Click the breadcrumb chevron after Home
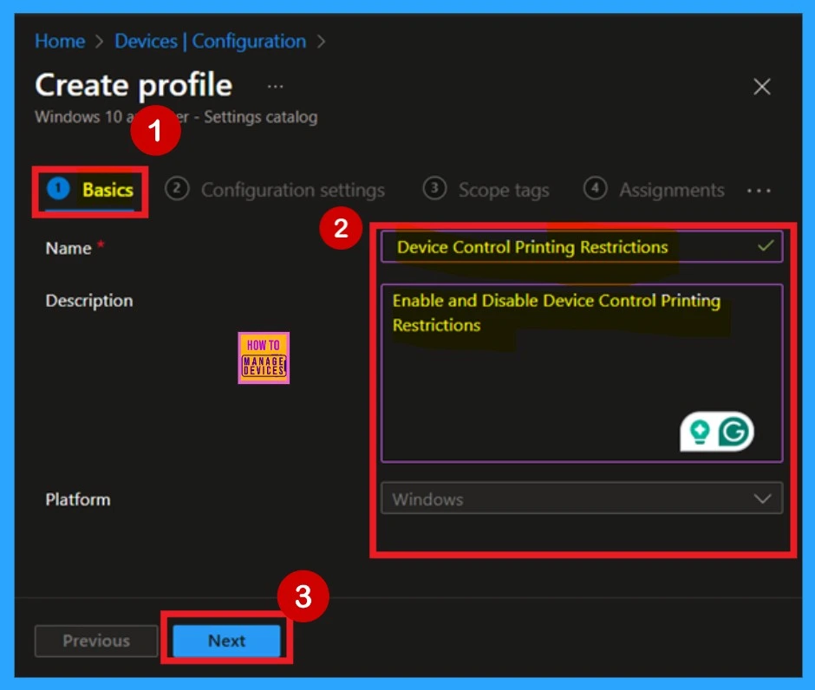Viewport: 815px width, 690px height. point(100,42)
